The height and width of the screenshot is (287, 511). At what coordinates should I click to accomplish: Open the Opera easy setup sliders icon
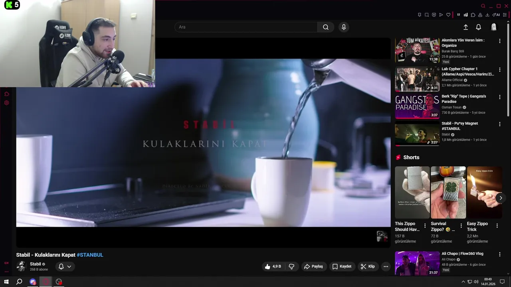(505, 15)
